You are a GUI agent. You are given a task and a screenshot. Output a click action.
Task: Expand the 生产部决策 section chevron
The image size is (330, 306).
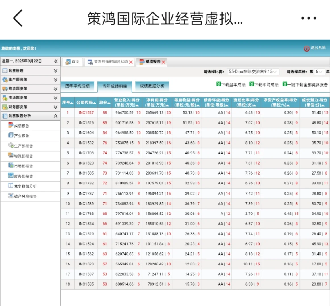click(x=55, y=80)
